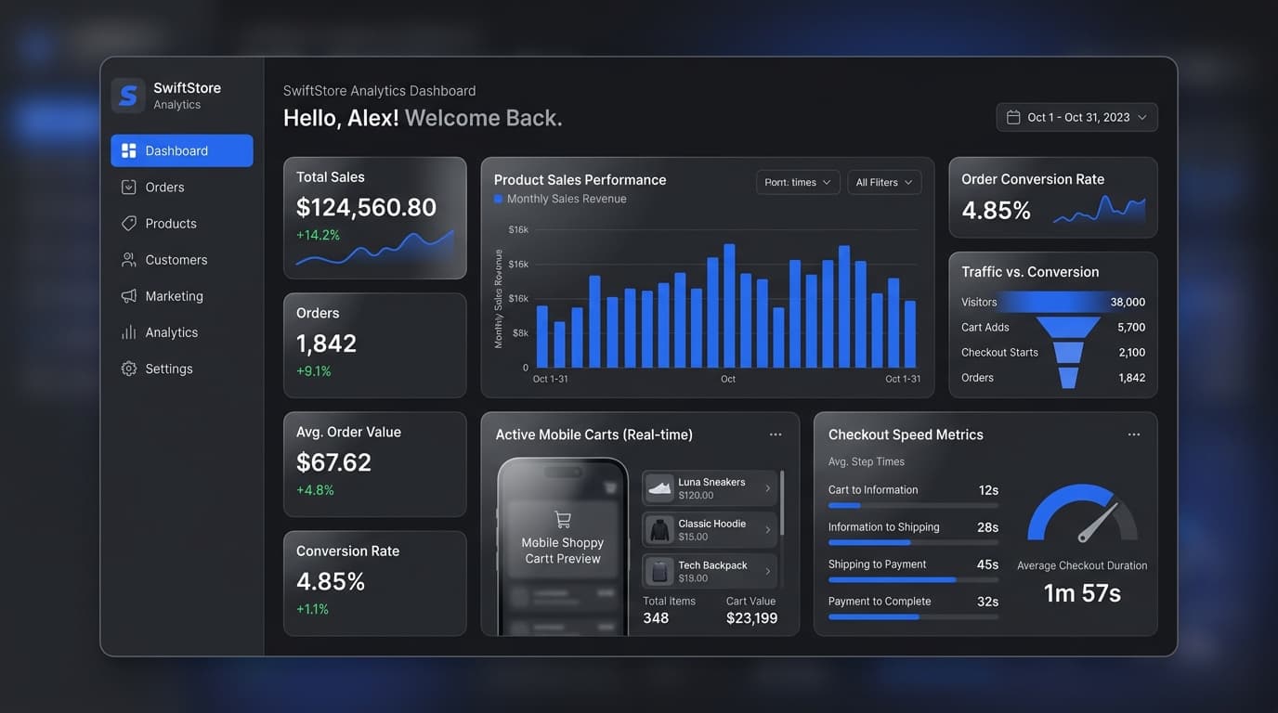Click the Order Conversion Rate card

(1053, 198)
